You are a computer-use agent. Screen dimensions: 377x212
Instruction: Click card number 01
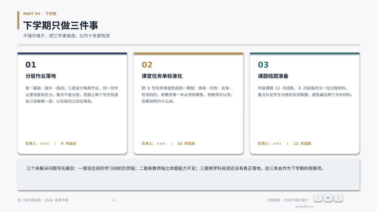pyautogui.click(x=31, y=65)
